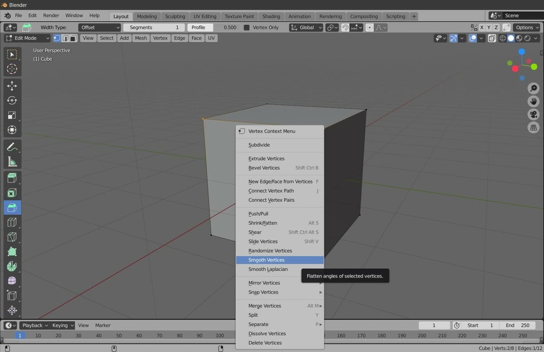Viewport: 544px width, 352px height.
Task: Open the Global transform orientation dropdown
Action: coord(306,28)
